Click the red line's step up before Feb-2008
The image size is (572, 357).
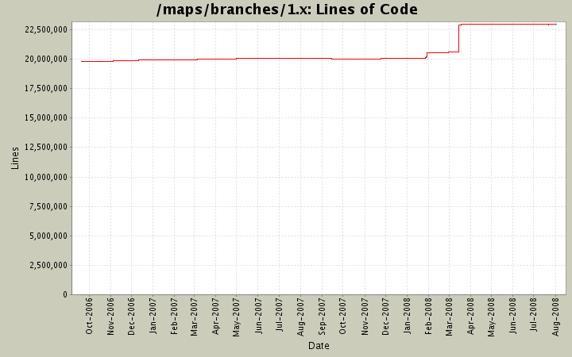[427, 56]
